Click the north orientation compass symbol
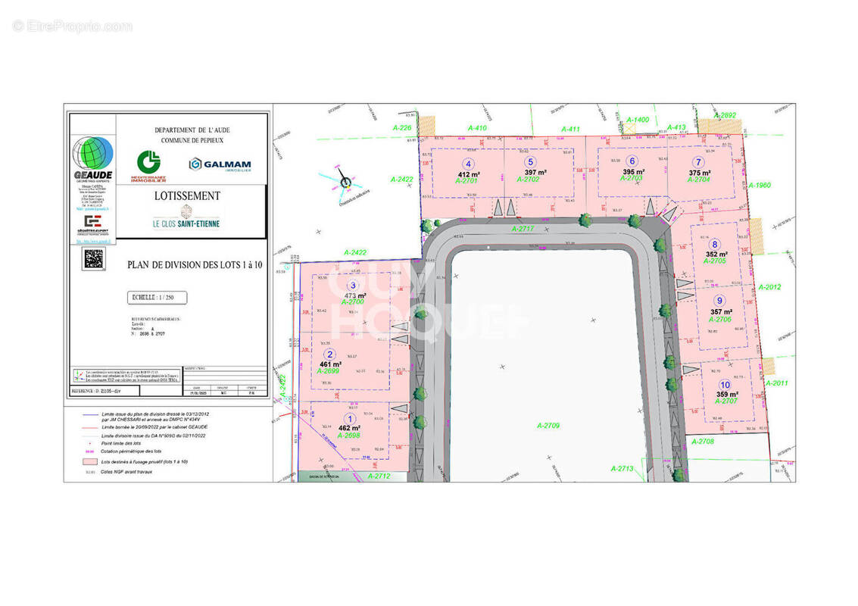The image size is (858, 606). [345, 181]
